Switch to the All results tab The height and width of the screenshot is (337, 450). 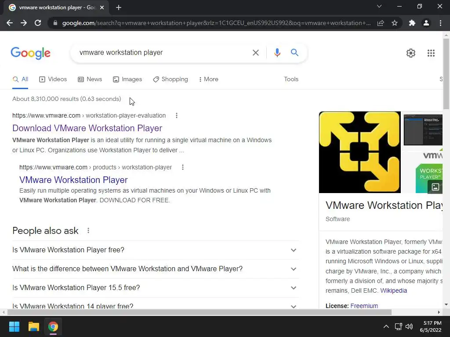coord(20,79)
